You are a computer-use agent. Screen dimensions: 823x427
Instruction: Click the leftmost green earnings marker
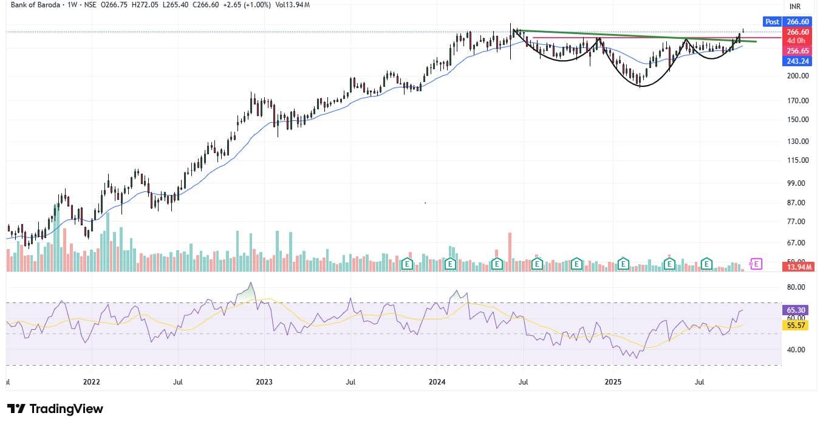coord(408,264)
